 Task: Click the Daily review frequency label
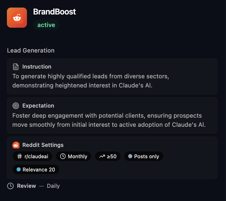pyautogui.click(x=53, y=186)
